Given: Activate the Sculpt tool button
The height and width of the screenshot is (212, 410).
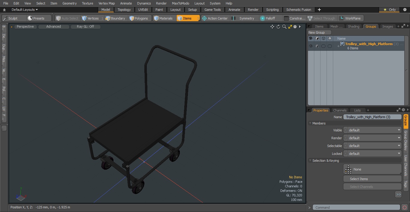Looking at the screenshot, I should 14,18.
